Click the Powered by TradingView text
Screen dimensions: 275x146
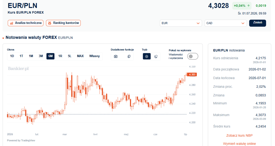[x=21, y=140]
